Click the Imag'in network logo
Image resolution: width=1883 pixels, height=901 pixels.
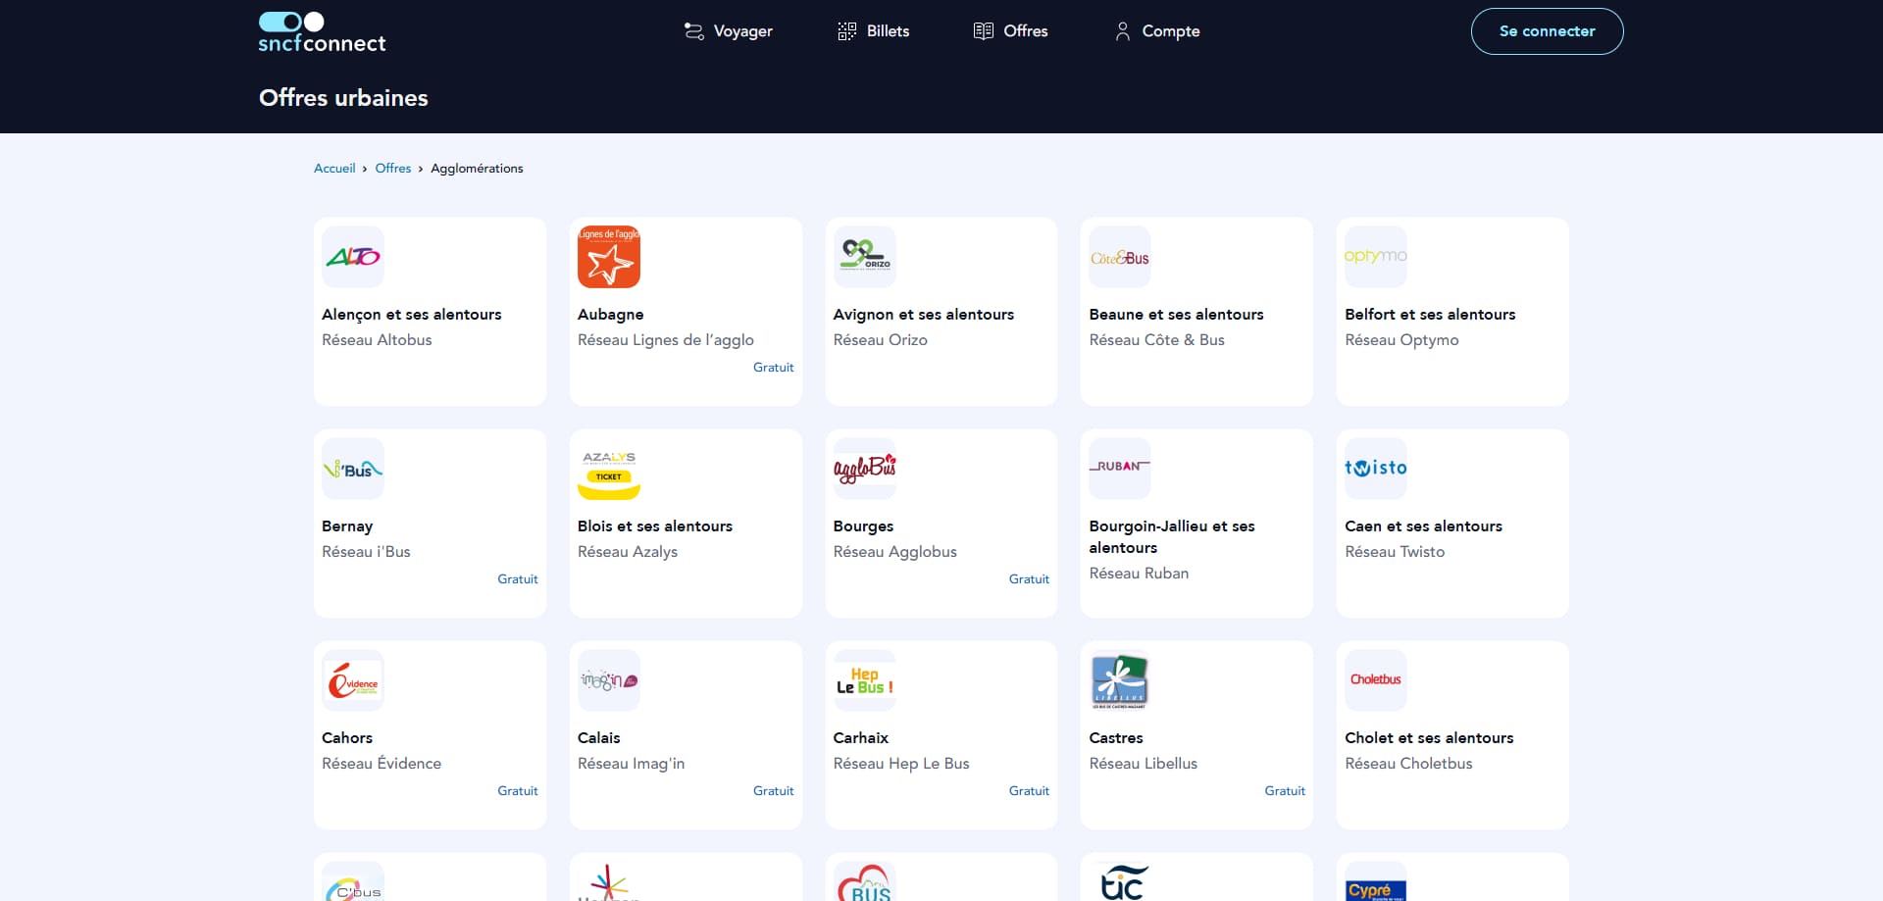point(609,680)
